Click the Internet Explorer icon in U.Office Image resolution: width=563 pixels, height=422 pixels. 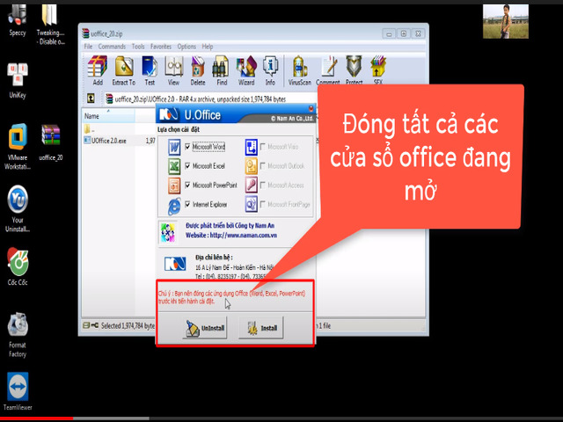click(174, 206)
